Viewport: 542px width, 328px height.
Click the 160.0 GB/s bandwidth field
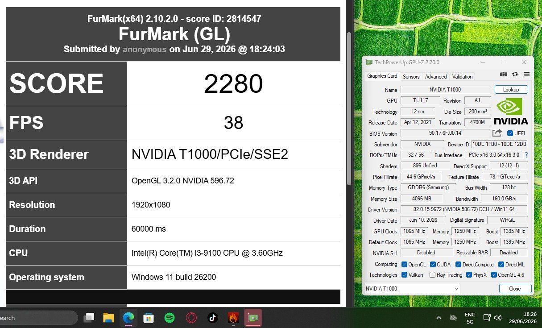(505, 199)
